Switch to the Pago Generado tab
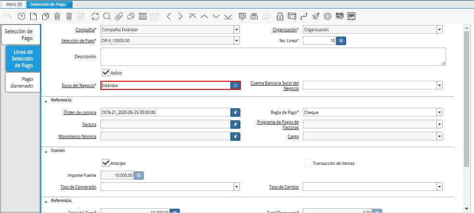 pos(22,82)
